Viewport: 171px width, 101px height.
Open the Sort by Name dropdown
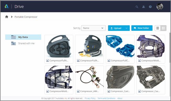coord(93,28)
